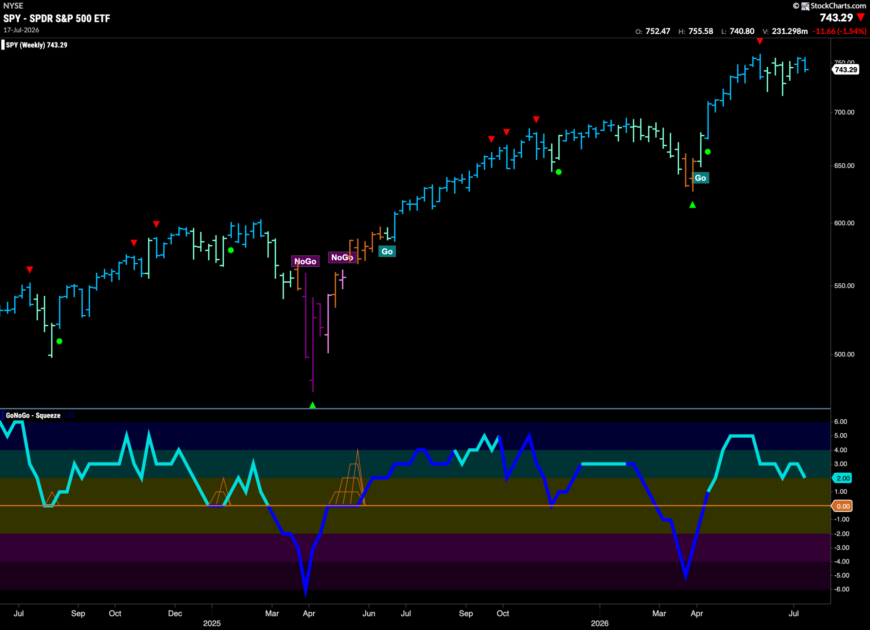Click the 500.00 price axis label

pyautogui.click(x=844, y=354)
